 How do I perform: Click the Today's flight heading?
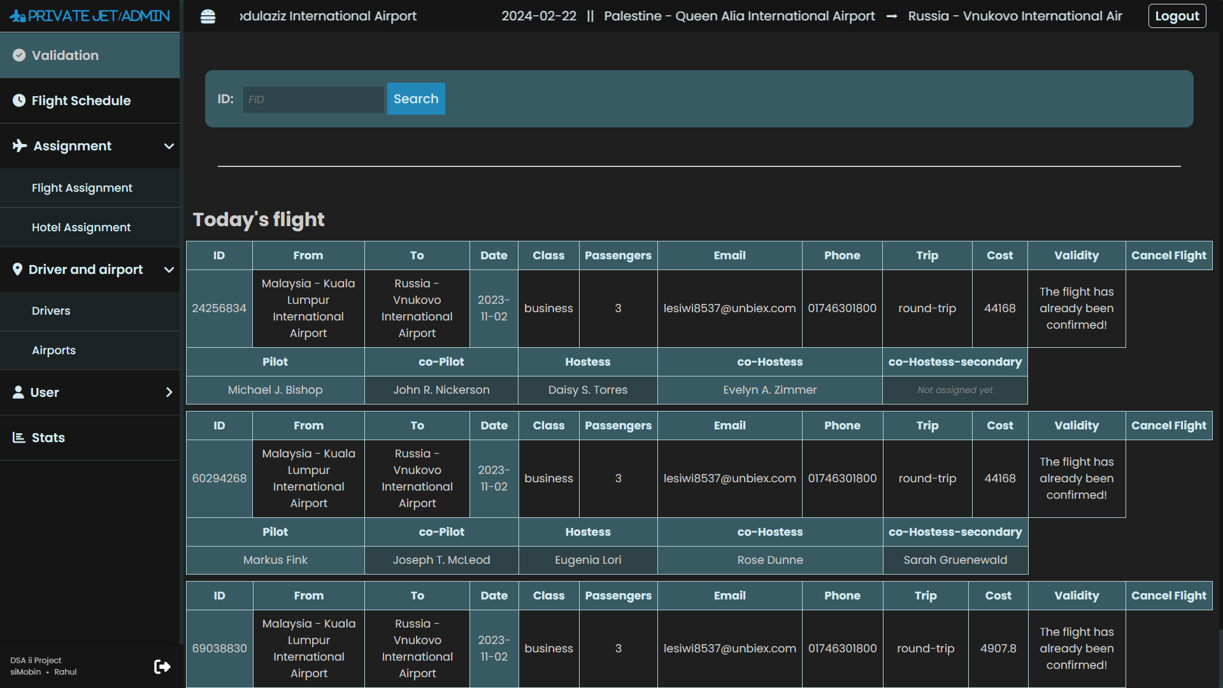click(x=259, y=220)
